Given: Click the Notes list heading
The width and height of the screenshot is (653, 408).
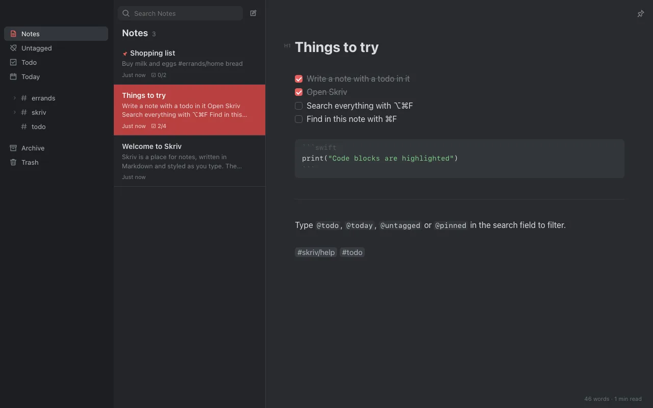Looking at the screenshot, I should [x=135, y=33].
